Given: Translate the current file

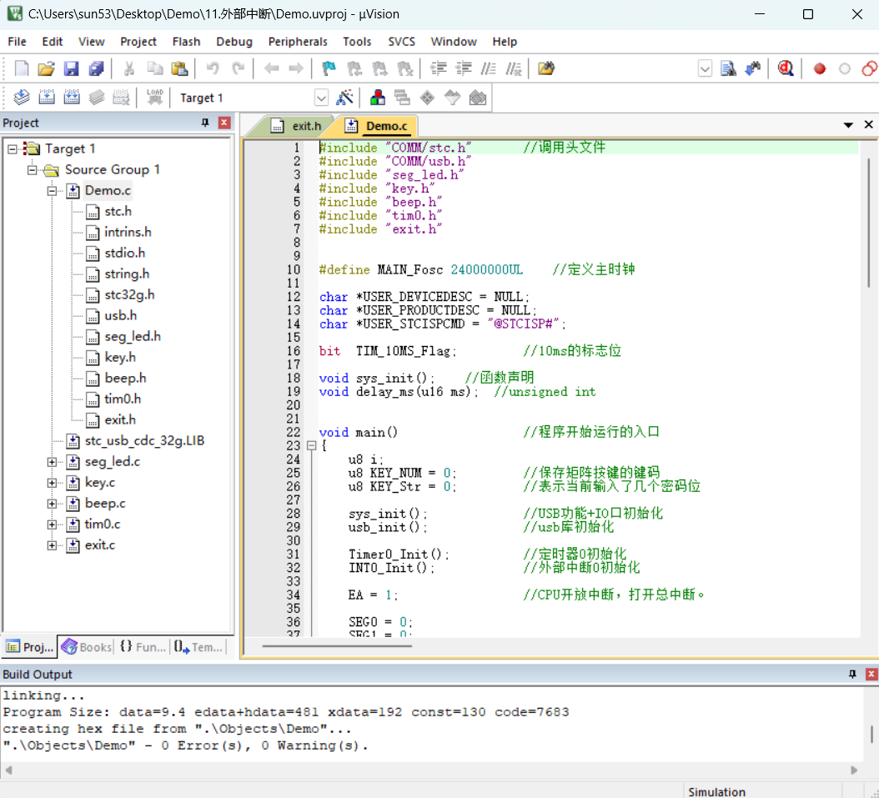Looking at the screenshot, I should [x=22, y=98].
